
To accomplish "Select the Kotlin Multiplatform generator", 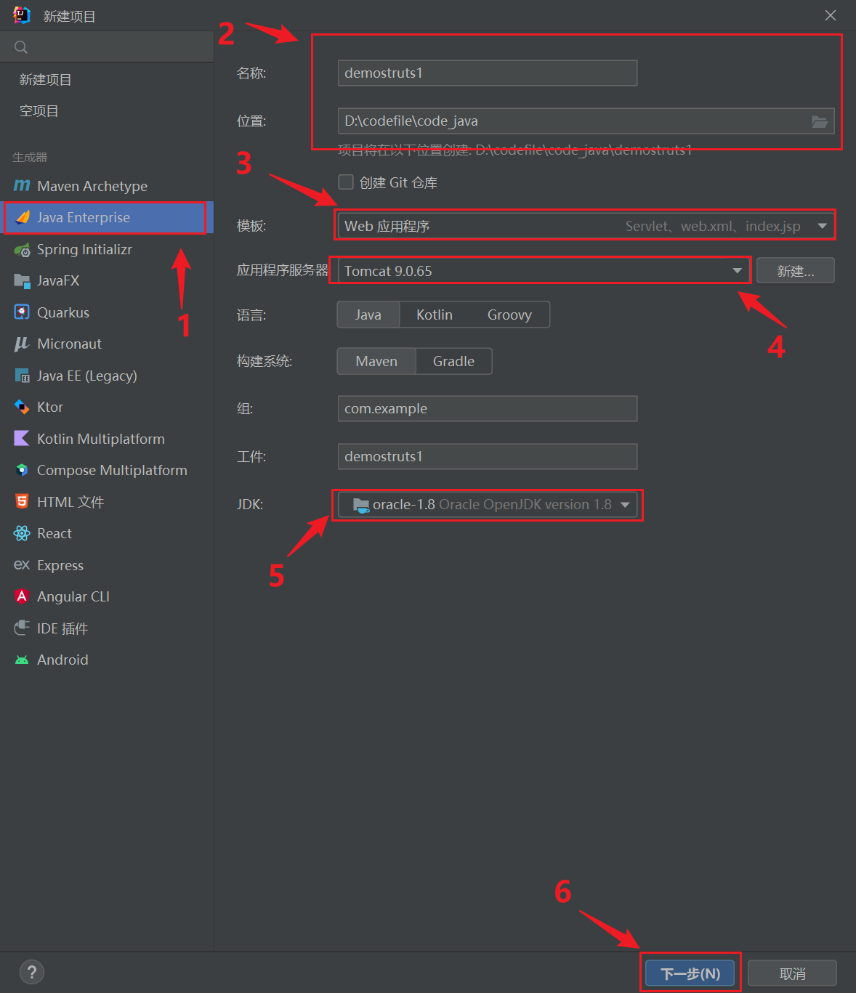I will [107, 439].
